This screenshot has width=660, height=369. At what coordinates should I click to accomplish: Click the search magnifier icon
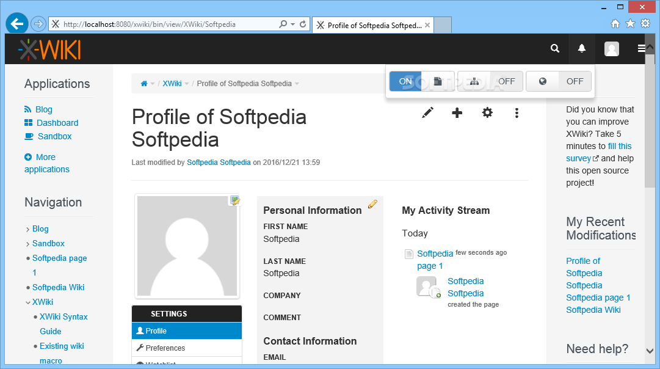click(554, 48)
